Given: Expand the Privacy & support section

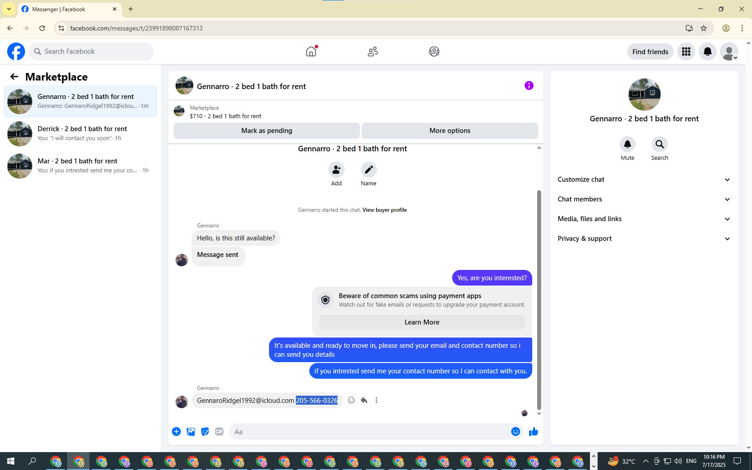Looking at the screenshot, I should (644, 239).
